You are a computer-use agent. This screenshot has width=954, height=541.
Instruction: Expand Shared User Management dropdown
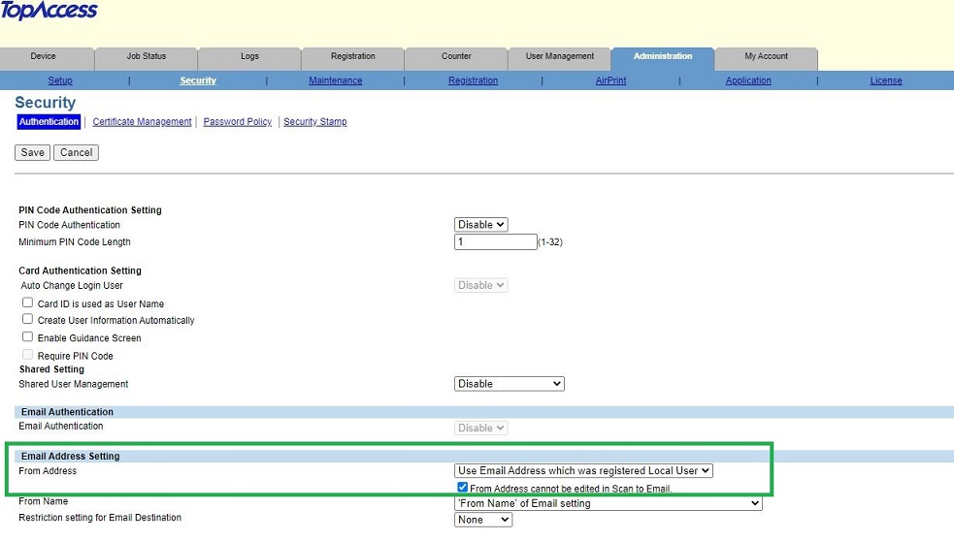(x=509, y=384)
